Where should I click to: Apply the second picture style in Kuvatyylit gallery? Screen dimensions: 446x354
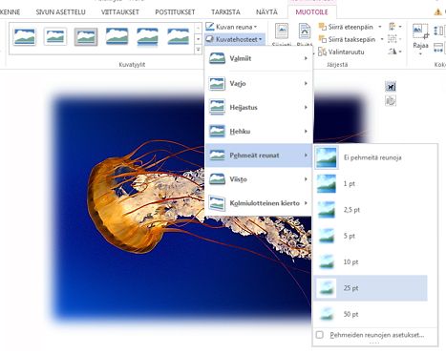(x=55, y=36)
